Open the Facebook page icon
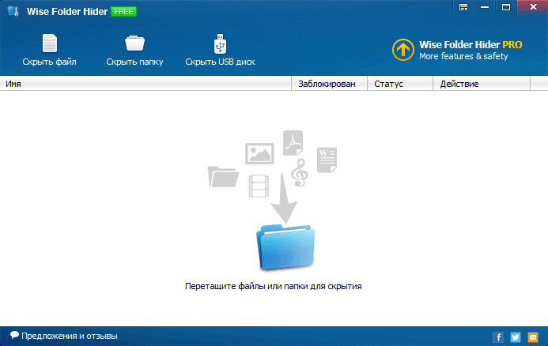This screenshot has width=548, height=346. 498,337
